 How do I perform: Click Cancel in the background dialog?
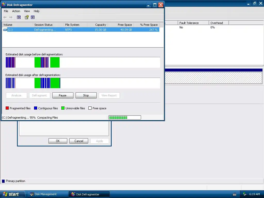(79, 141)
